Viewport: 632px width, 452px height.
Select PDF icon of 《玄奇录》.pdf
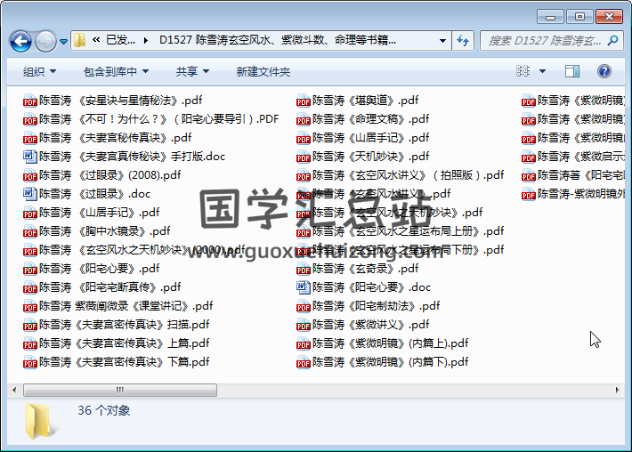(x=304, y=269)
